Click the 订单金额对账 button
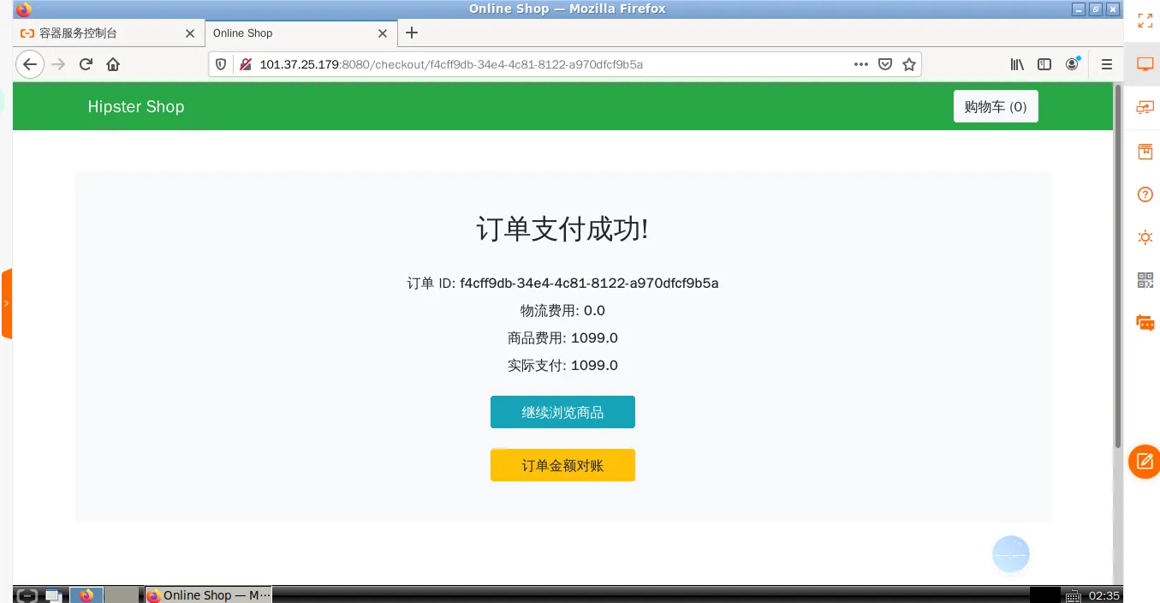The image size is (1160, 603). pyautogui.click(x=562, y=465)
